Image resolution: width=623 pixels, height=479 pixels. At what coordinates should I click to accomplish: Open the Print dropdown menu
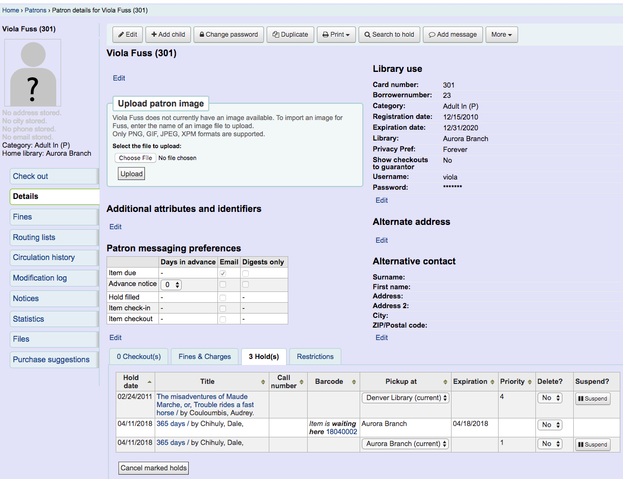(x=336, y=35)
